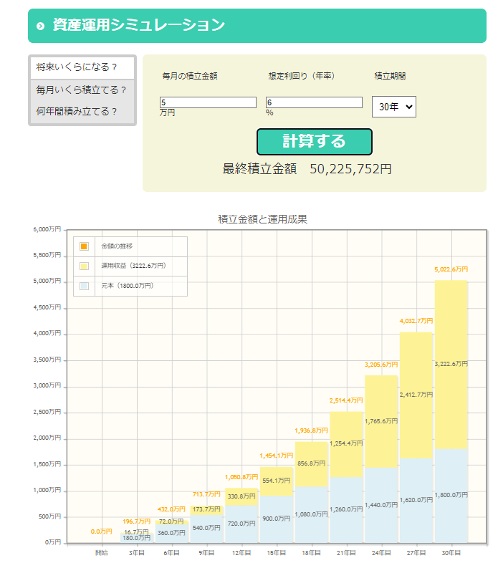
Task: Click the 想定利回り percentage input field
Action: coord(314,102)
